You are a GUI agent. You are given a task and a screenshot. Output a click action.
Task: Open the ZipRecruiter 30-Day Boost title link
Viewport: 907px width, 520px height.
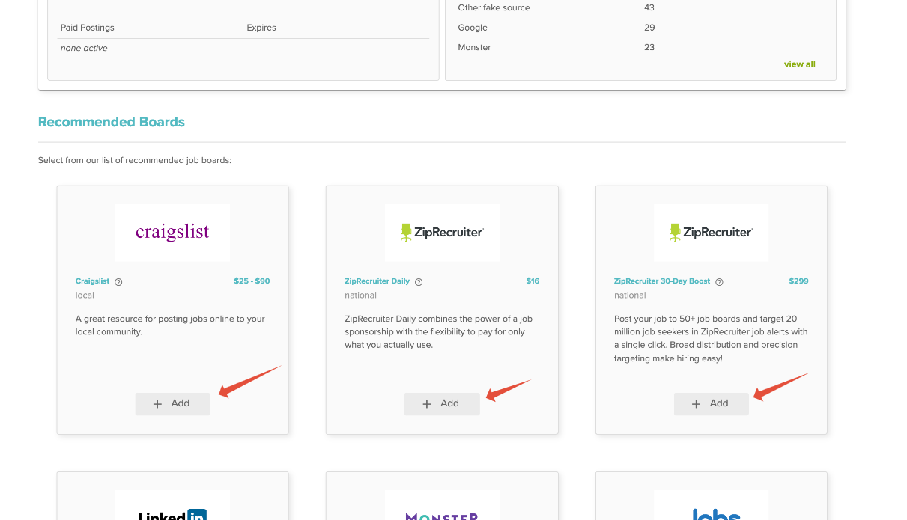click(662, 281)
